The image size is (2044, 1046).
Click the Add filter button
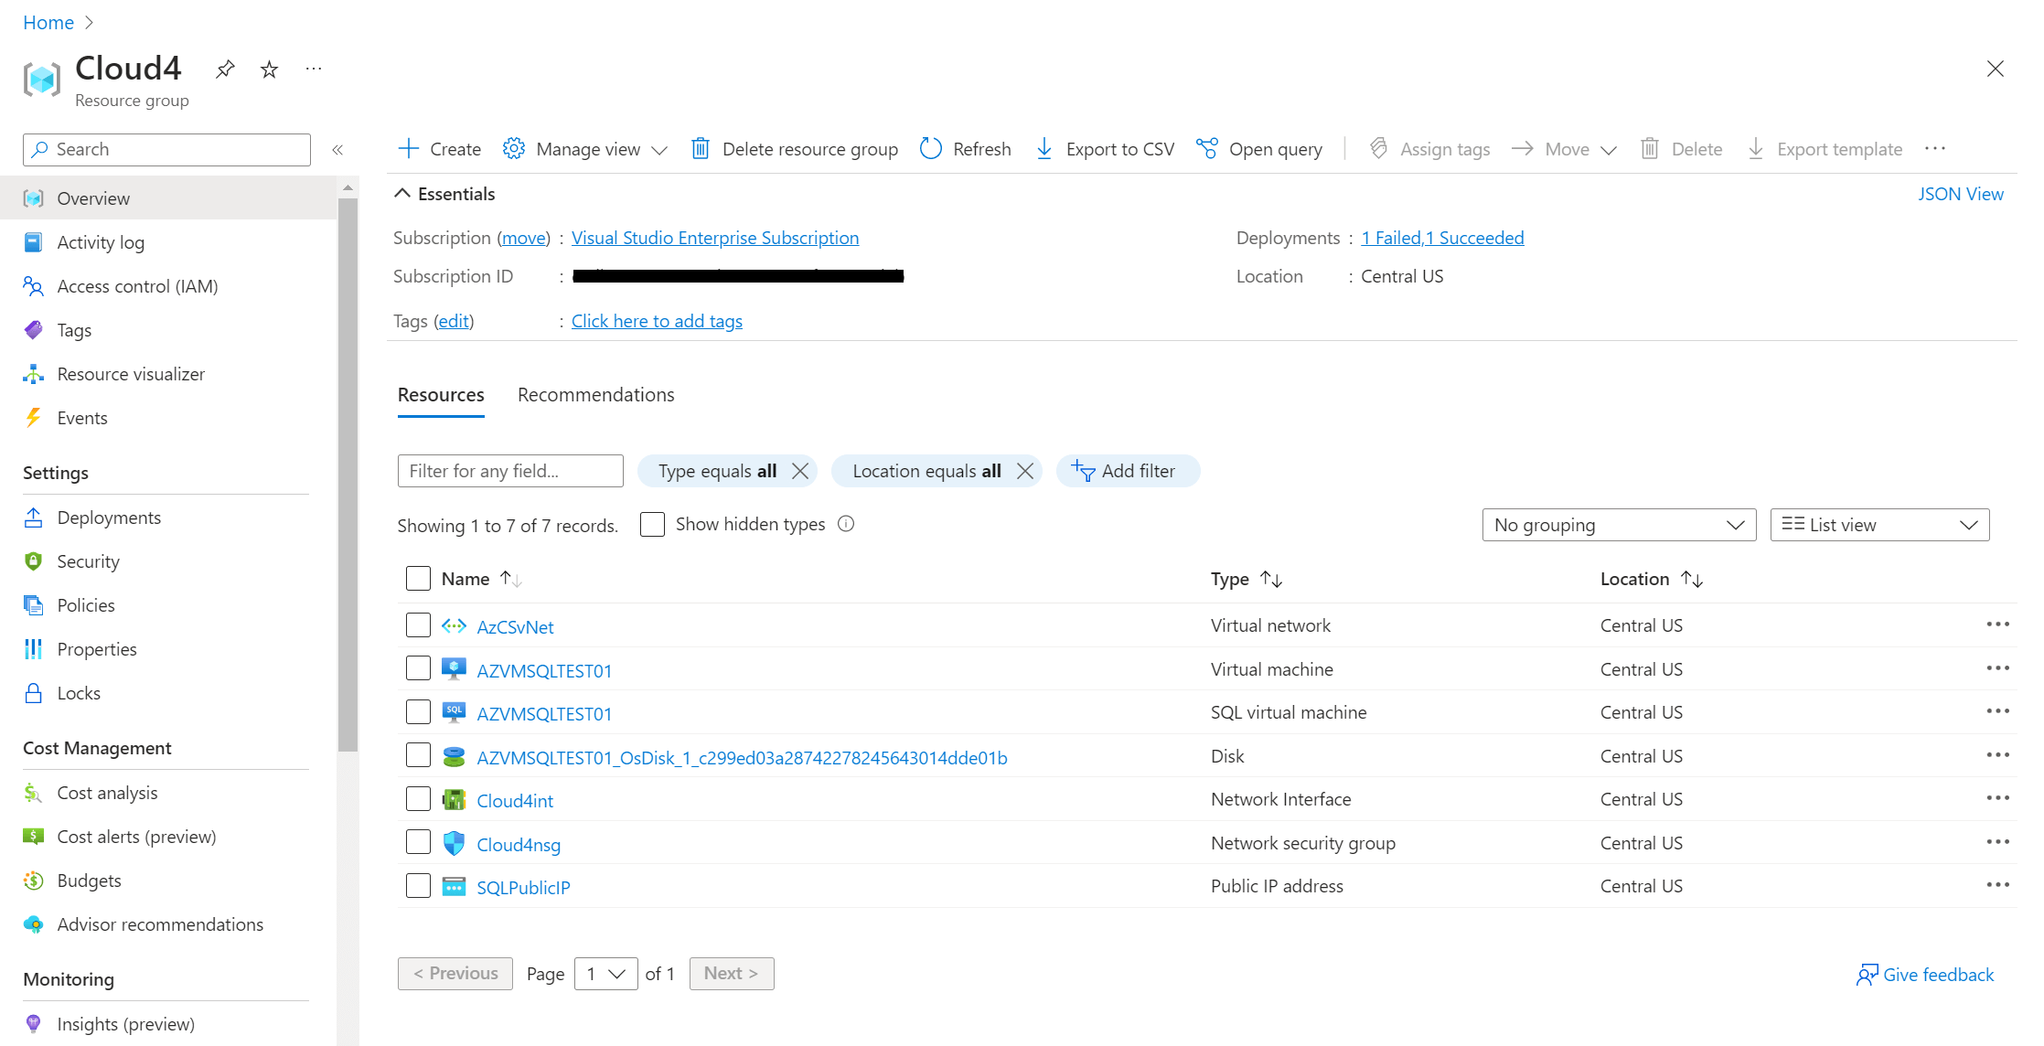click(1128, 471)
